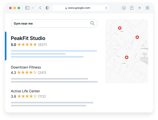Open the Share menu icon
Screen dimensions: 158x120
click(x=132, y=8)
